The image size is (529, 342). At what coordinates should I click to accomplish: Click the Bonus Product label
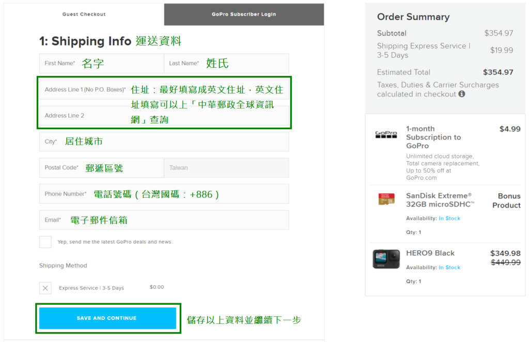(x=506, y=200)
